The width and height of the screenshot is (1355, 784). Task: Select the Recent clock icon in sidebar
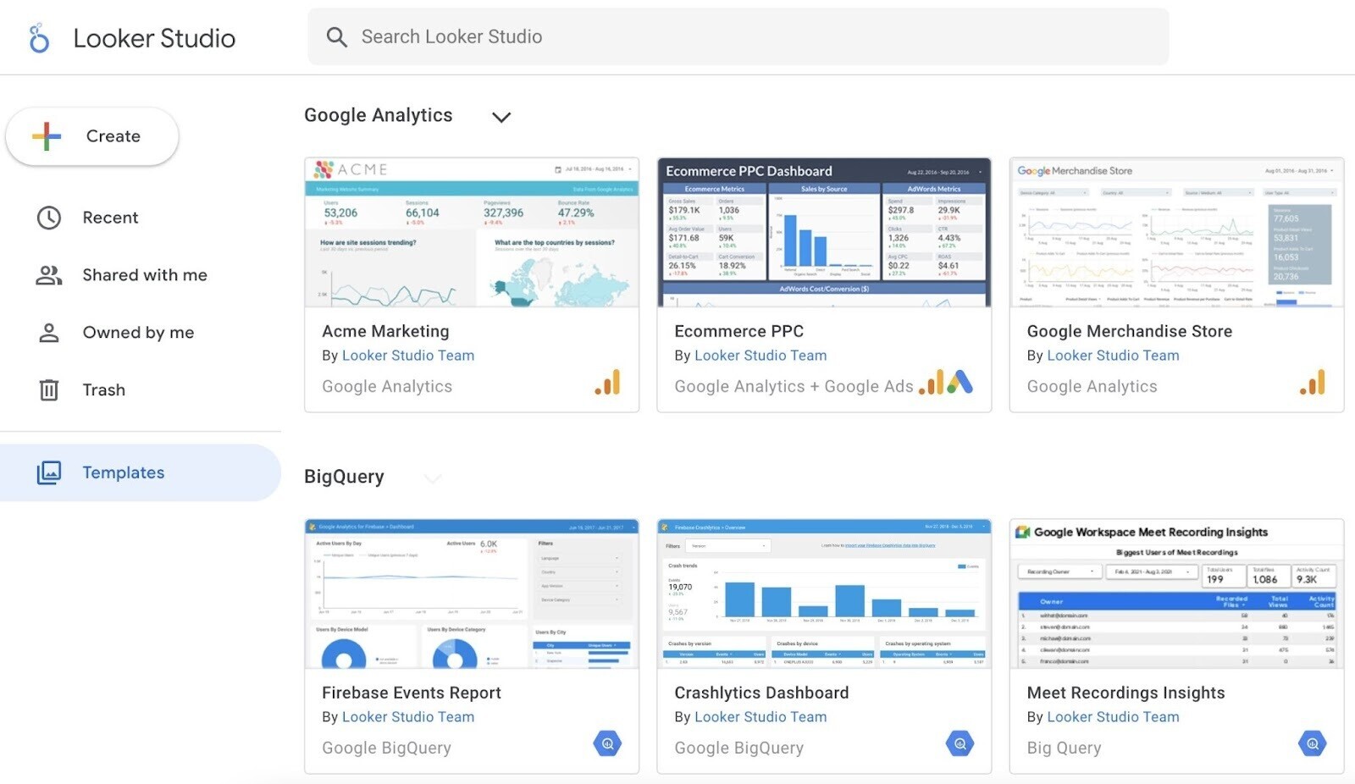pos(48,218)
